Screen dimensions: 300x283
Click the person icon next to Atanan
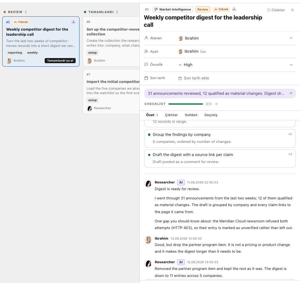pyautogui.click(x=146, y=38)
